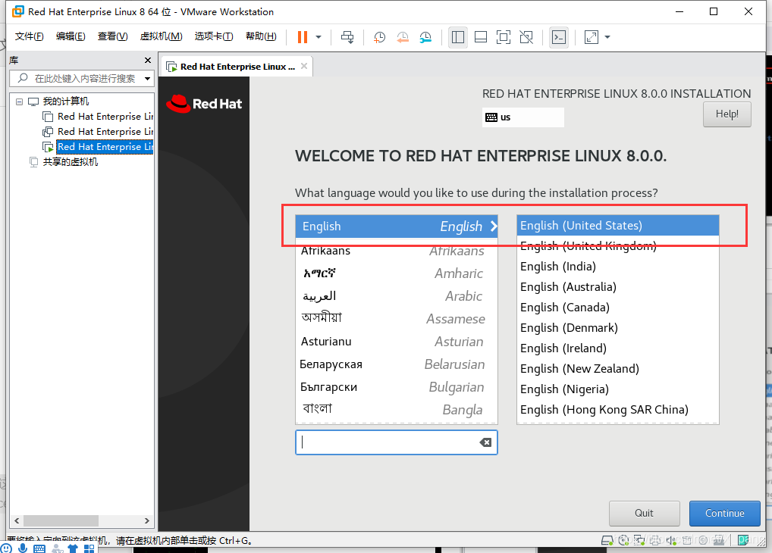The width and height of the screenshot is (772, 553).
Task: Click the library horizontal scrollbar right arrow
Action: (146, 520)
